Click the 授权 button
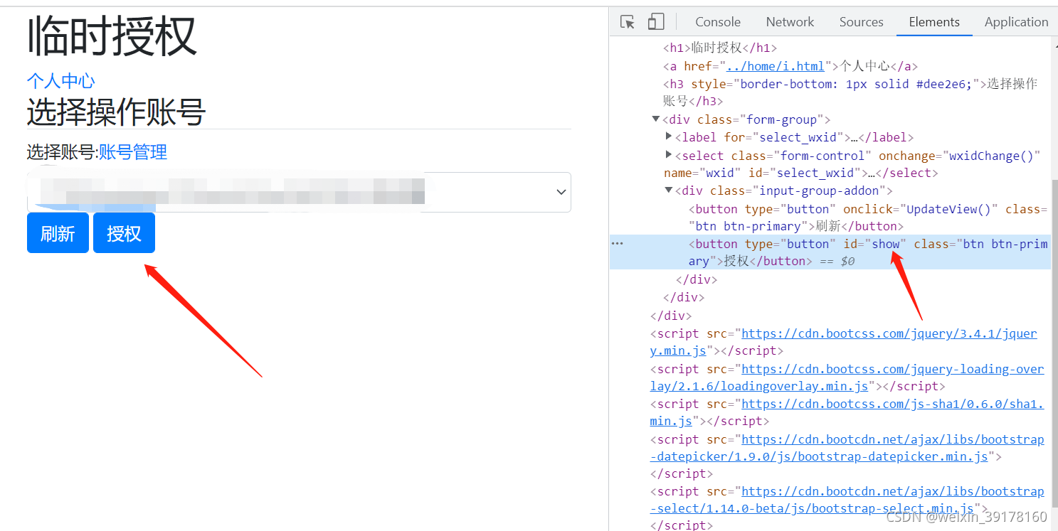The height and width of the screenshot is (531, 1058). [124, 233]
